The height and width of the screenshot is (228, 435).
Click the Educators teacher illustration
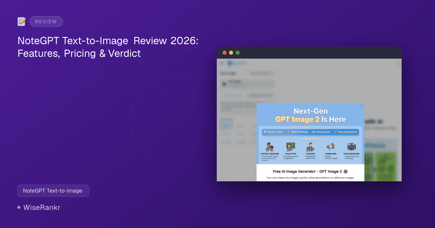290,147
